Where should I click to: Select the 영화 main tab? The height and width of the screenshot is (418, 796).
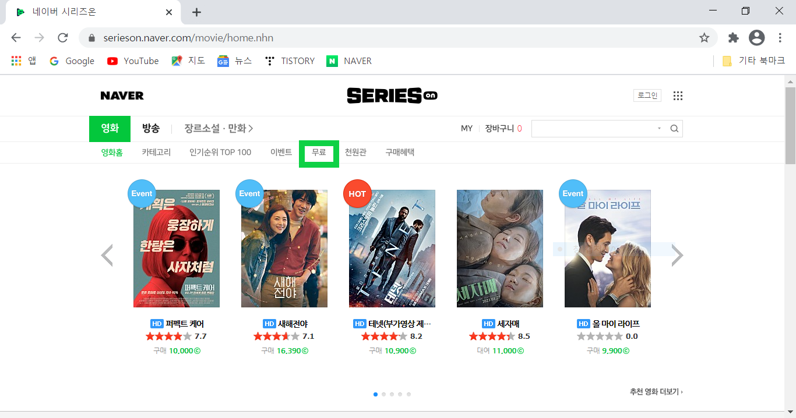[x=110, y=129]
